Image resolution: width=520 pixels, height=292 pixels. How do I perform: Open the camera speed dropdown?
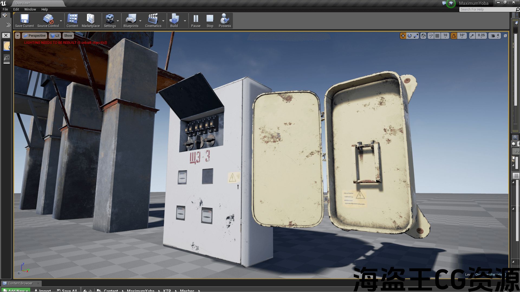coord(495,36)
